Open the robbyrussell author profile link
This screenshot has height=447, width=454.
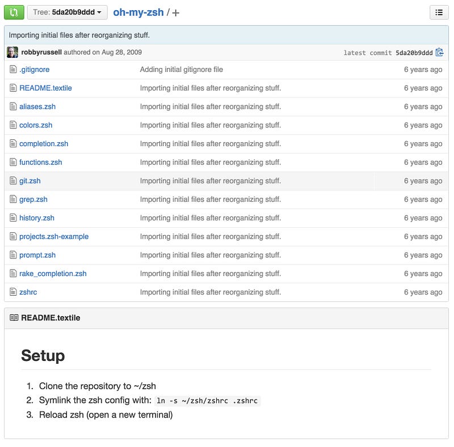coord(41,52)
